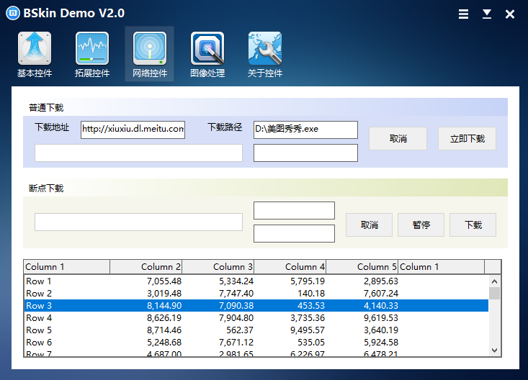Click the BSkin app logo icon
Image resolution: width=528 pixels, height=380 pixels.
[x=14, y=14]
